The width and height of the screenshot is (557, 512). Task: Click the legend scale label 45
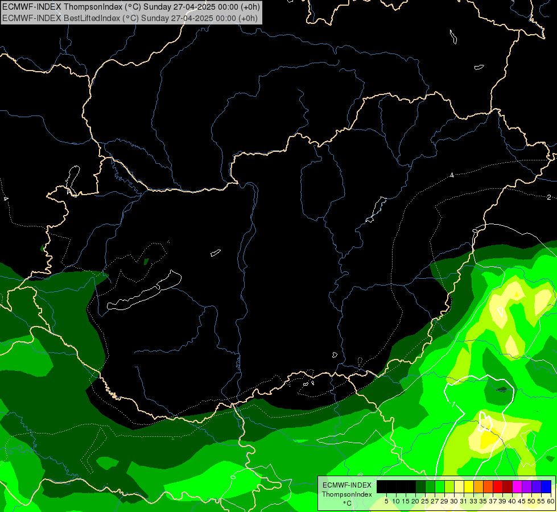pyautogui.click(x=522, y=501)
